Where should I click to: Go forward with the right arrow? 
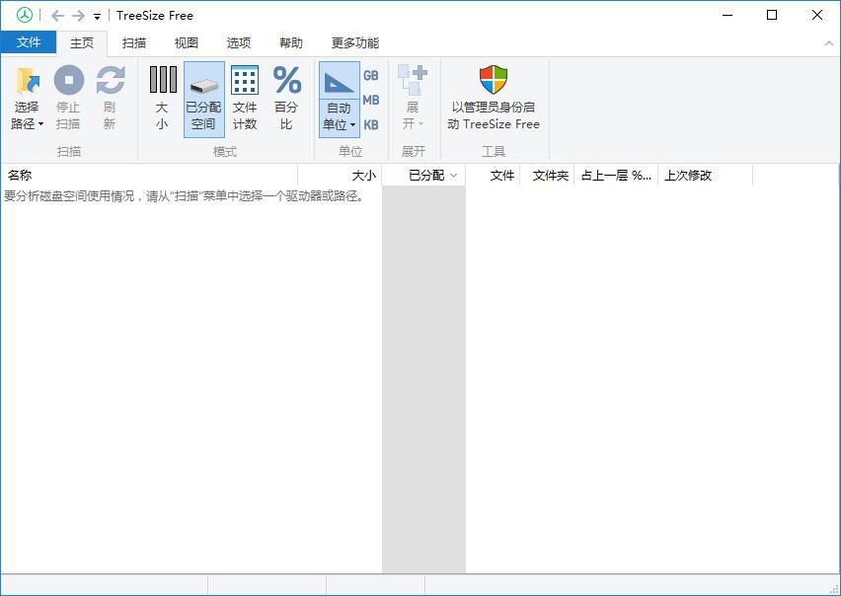point(78,16)
